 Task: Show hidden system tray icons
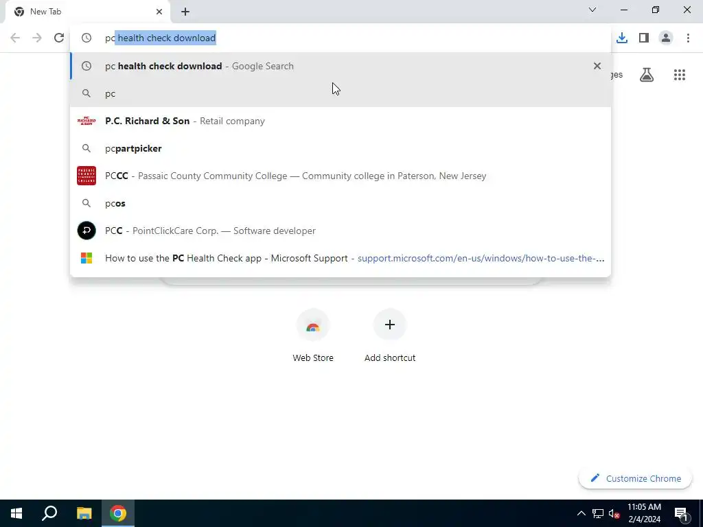point(581,513)
